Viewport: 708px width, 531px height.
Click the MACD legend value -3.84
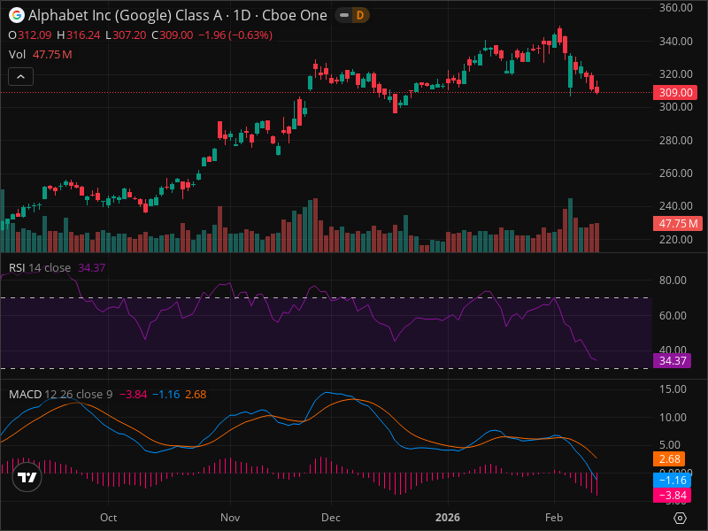point(134,394)
